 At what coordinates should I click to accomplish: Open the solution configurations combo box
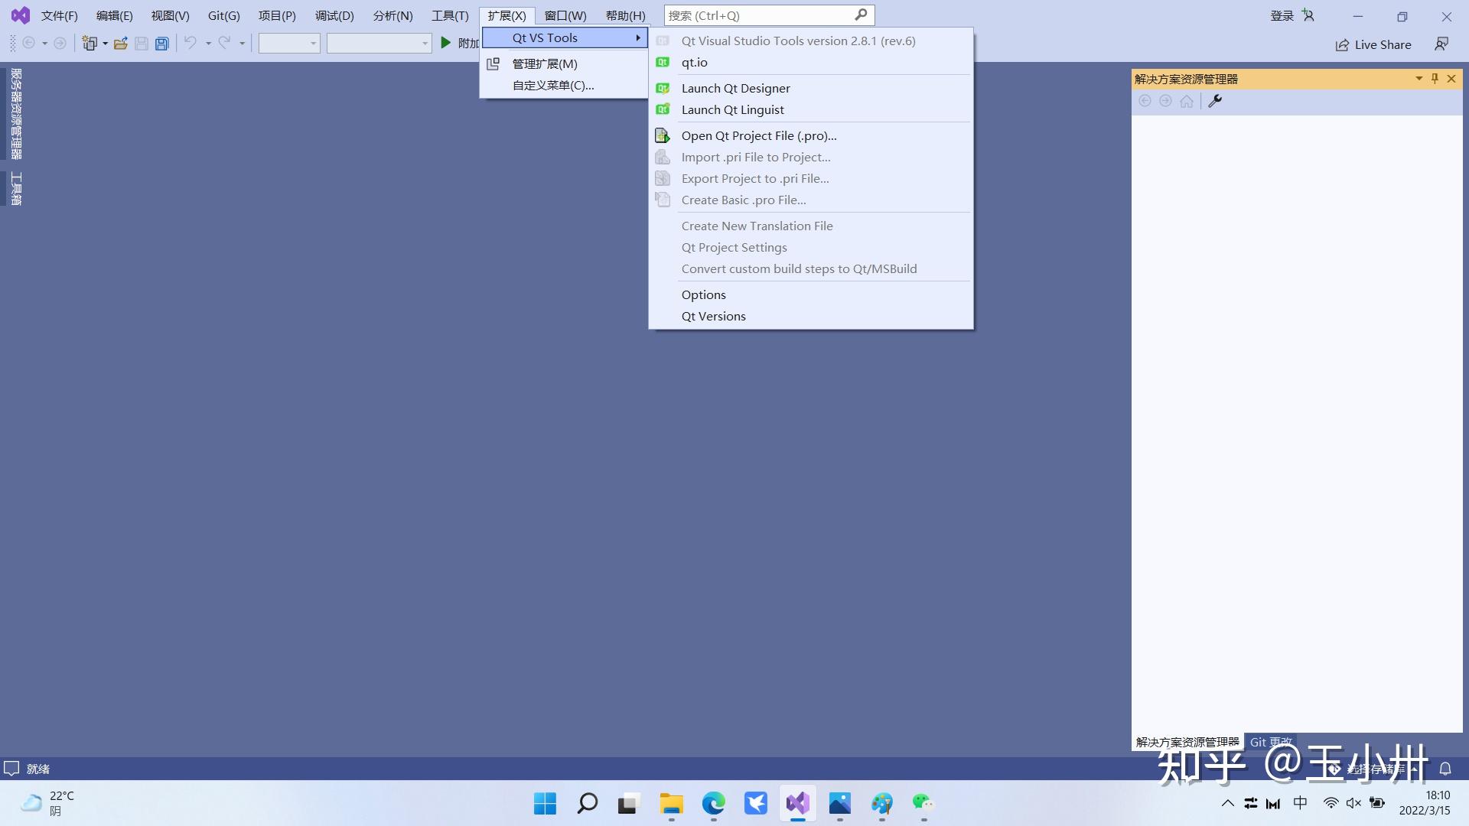(289, 44)
